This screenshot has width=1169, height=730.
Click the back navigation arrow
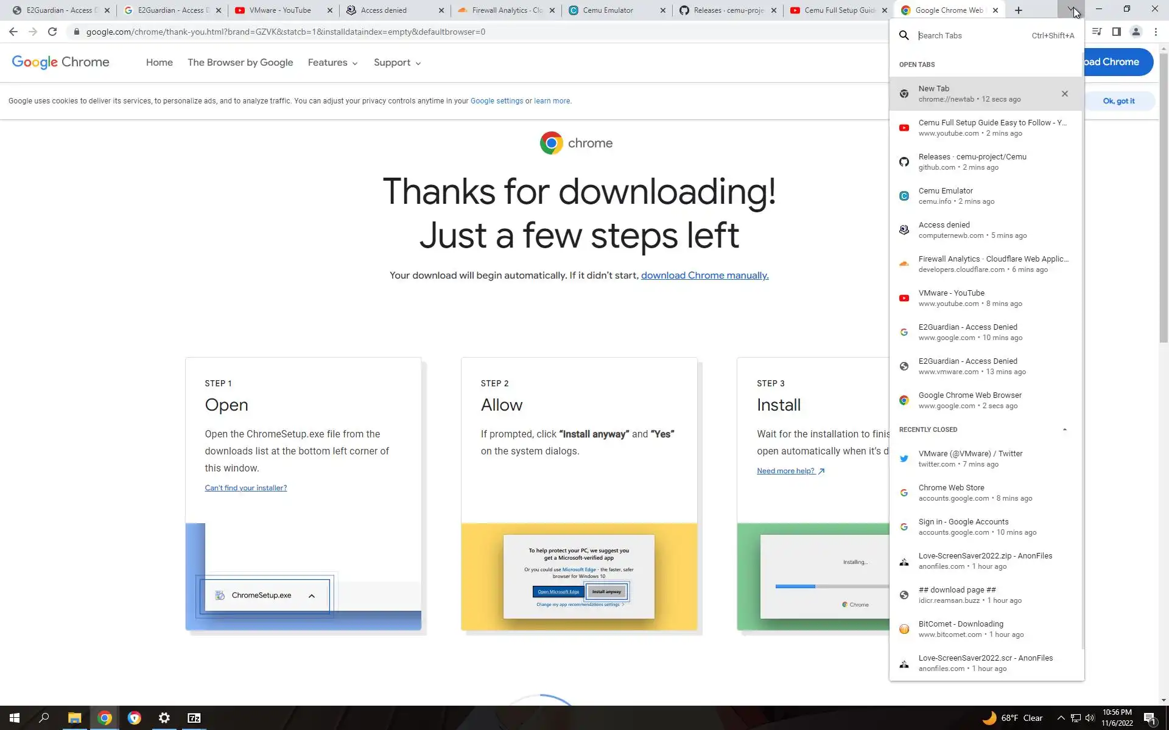pyautogui.click(x=13, y=32)
